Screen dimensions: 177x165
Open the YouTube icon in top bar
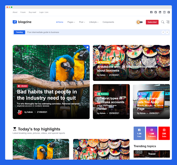pyautogui.click(x=164, y=12)
